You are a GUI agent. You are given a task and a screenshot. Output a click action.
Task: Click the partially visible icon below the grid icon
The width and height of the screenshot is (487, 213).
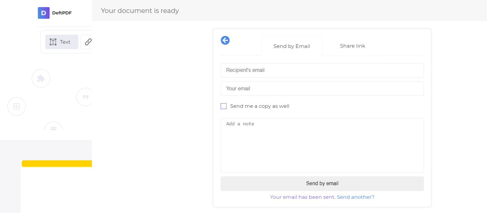[x=53, y=129]
